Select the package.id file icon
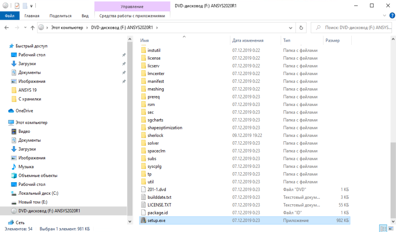 (x=144, y=213)
